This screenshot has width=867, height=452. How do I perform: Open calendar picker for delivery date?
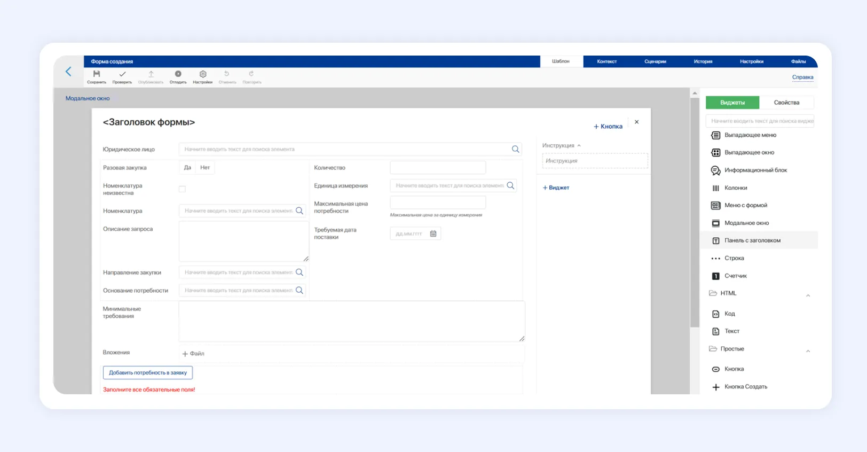tap(433, 233)
